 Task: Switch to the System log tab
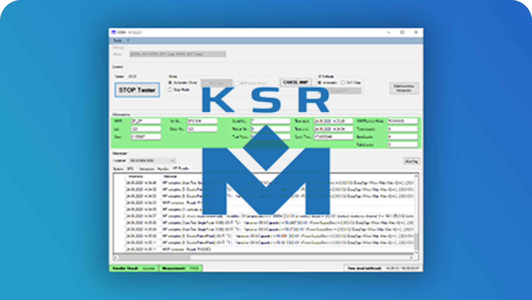tap(118, 169)
